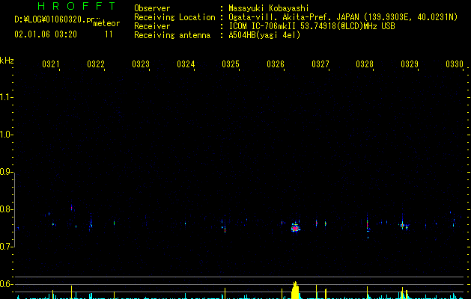
Task: Click the meteor count value 11
Action: point(109,34)
